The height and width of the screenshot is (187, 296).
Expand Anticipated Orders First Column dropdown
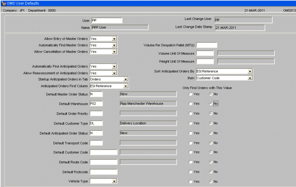[x=125, y=86]
